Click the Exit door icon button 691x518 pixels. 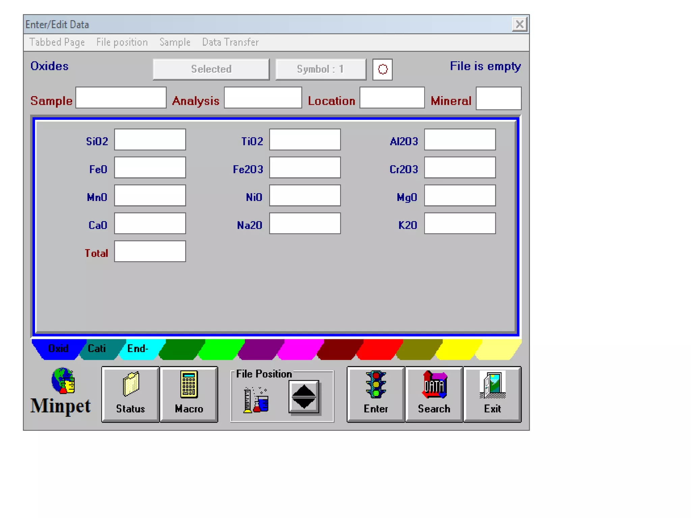point(492,394)
